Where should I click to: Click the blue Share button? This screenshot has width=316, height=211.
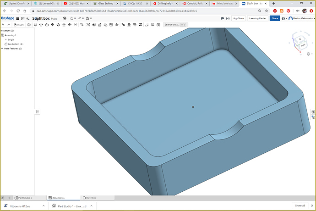(275, 18)
